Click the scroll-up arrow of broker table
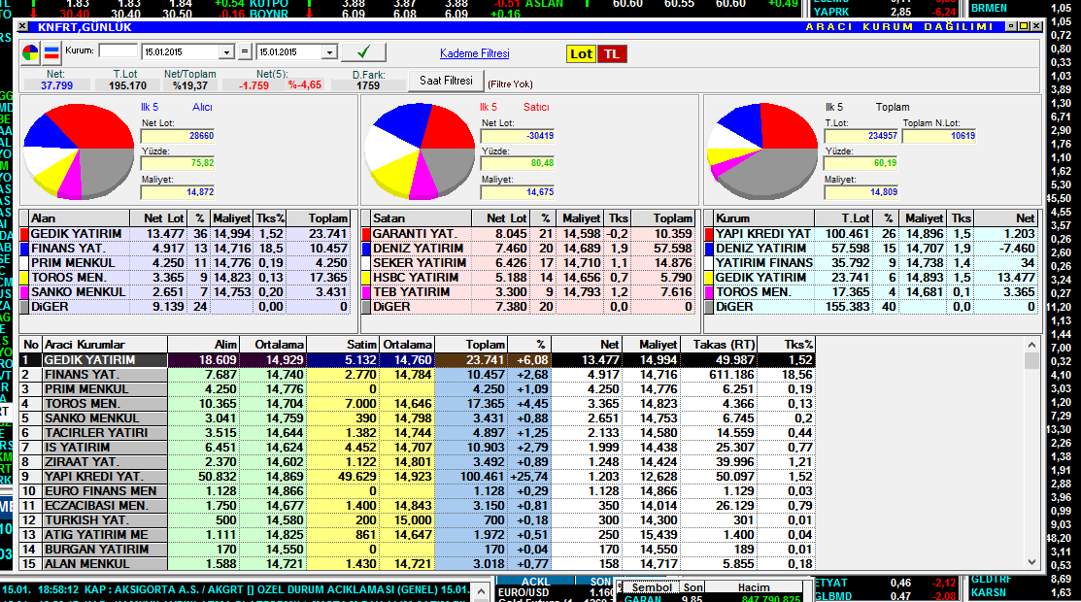Viewport: 1081px width, 602px height. [1031, 344]
